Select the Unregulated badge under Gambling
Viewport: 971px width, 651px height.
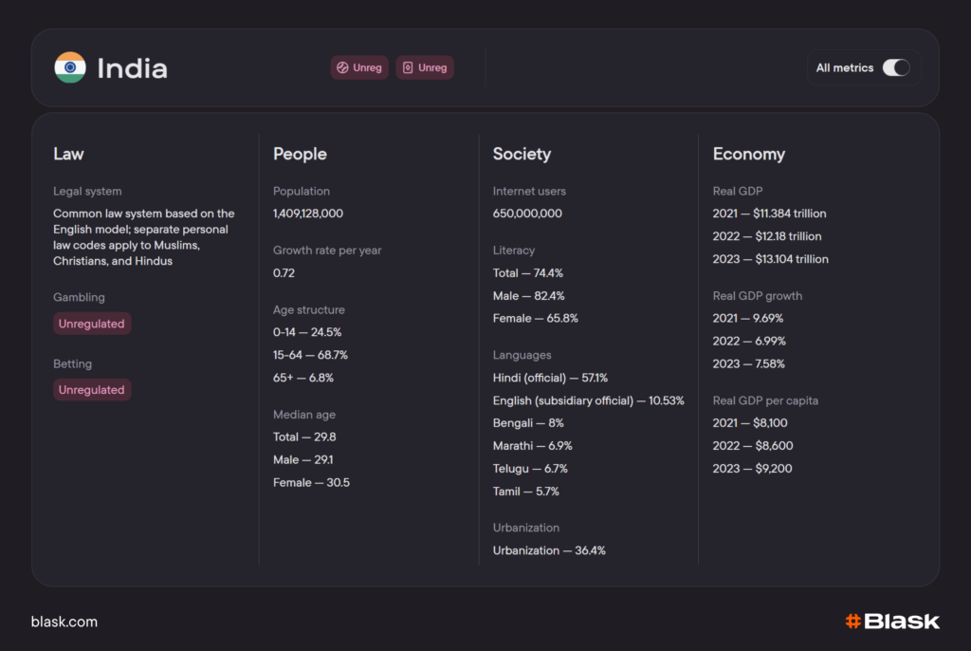(92, 324)
